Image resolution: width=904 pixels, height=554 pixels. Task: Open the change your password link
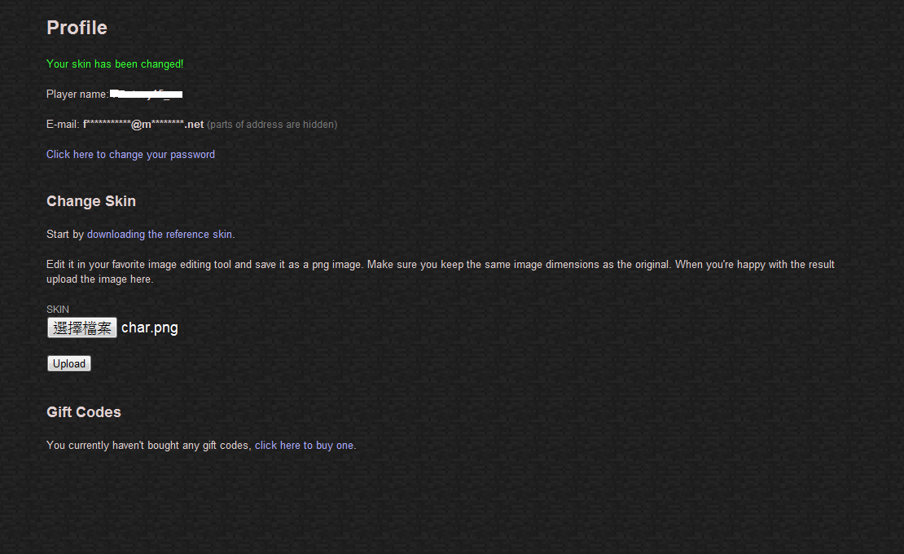tap(130, 155)
